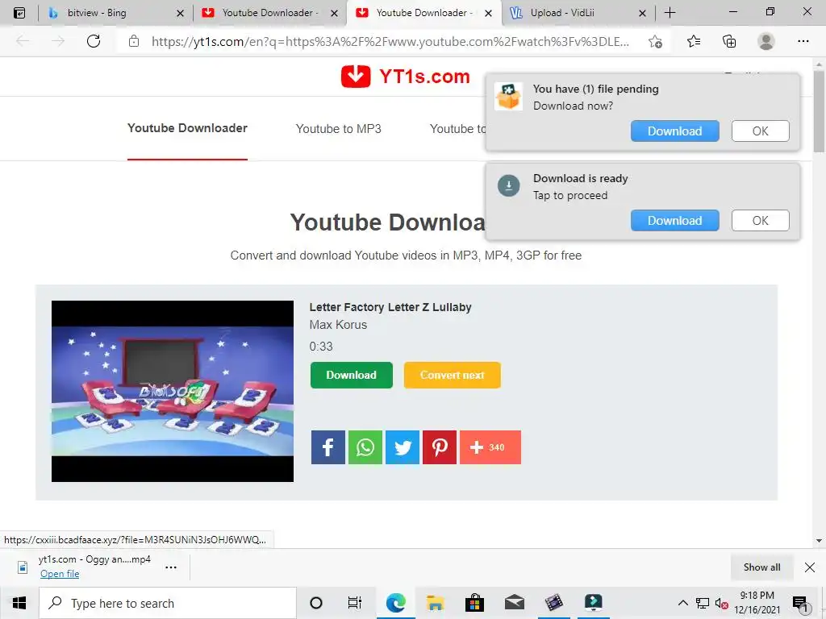
Task: Open a new browser tab
Action: click(x=670, y=13)
